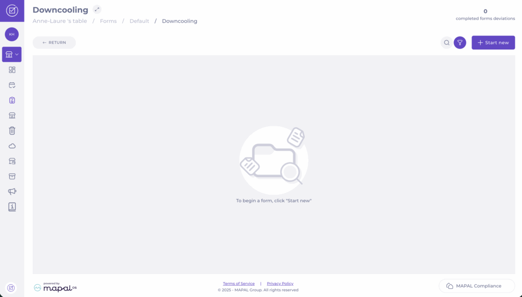Open the archive box icon in sidebar

[12, 176]
